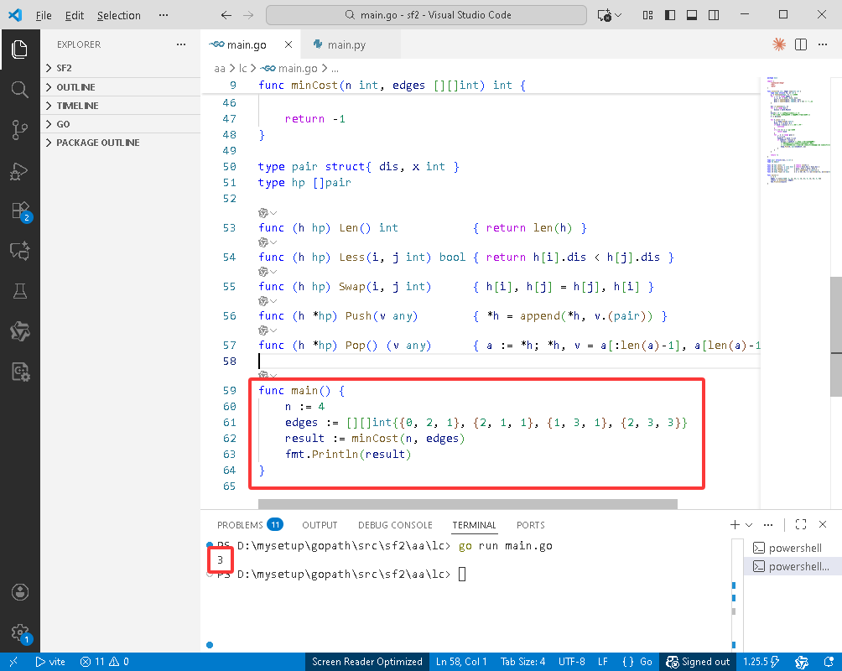
Task: Expand the SF2 folder section
Action: click(64, 68)
